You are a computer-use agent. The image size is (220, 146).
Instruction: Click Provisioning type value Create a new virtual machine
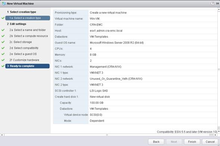108,13
